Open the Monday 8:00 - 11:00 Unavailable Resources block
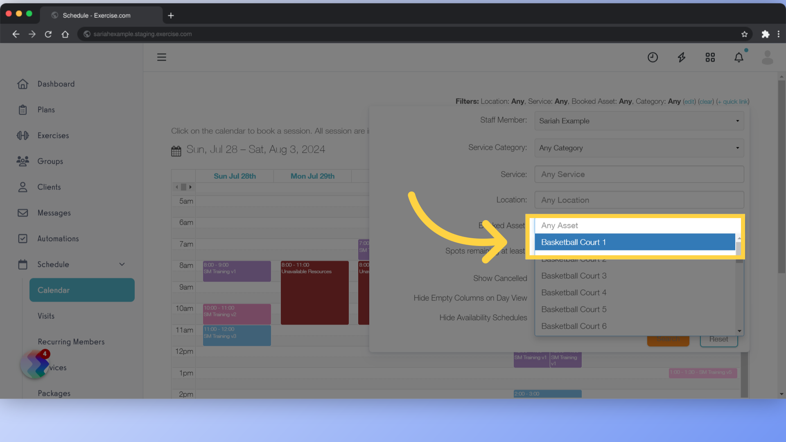Image resolution: width=786 pixels, height=442 pixels. (x=315, y=293)
